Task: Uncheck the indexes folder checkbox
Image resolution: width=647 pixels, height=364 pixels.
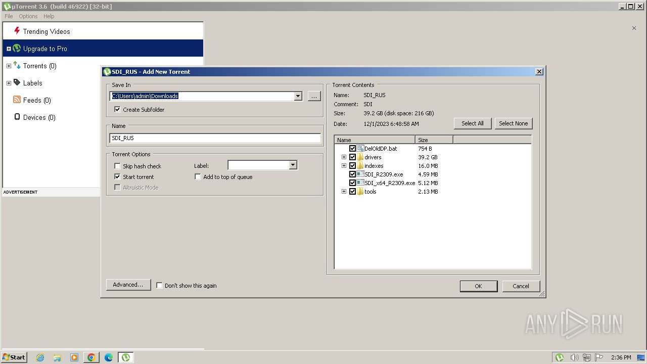Action: [x=352, y=166]
